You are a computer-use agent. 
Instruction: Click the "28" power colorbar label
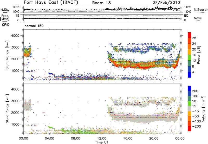point(194,38)
